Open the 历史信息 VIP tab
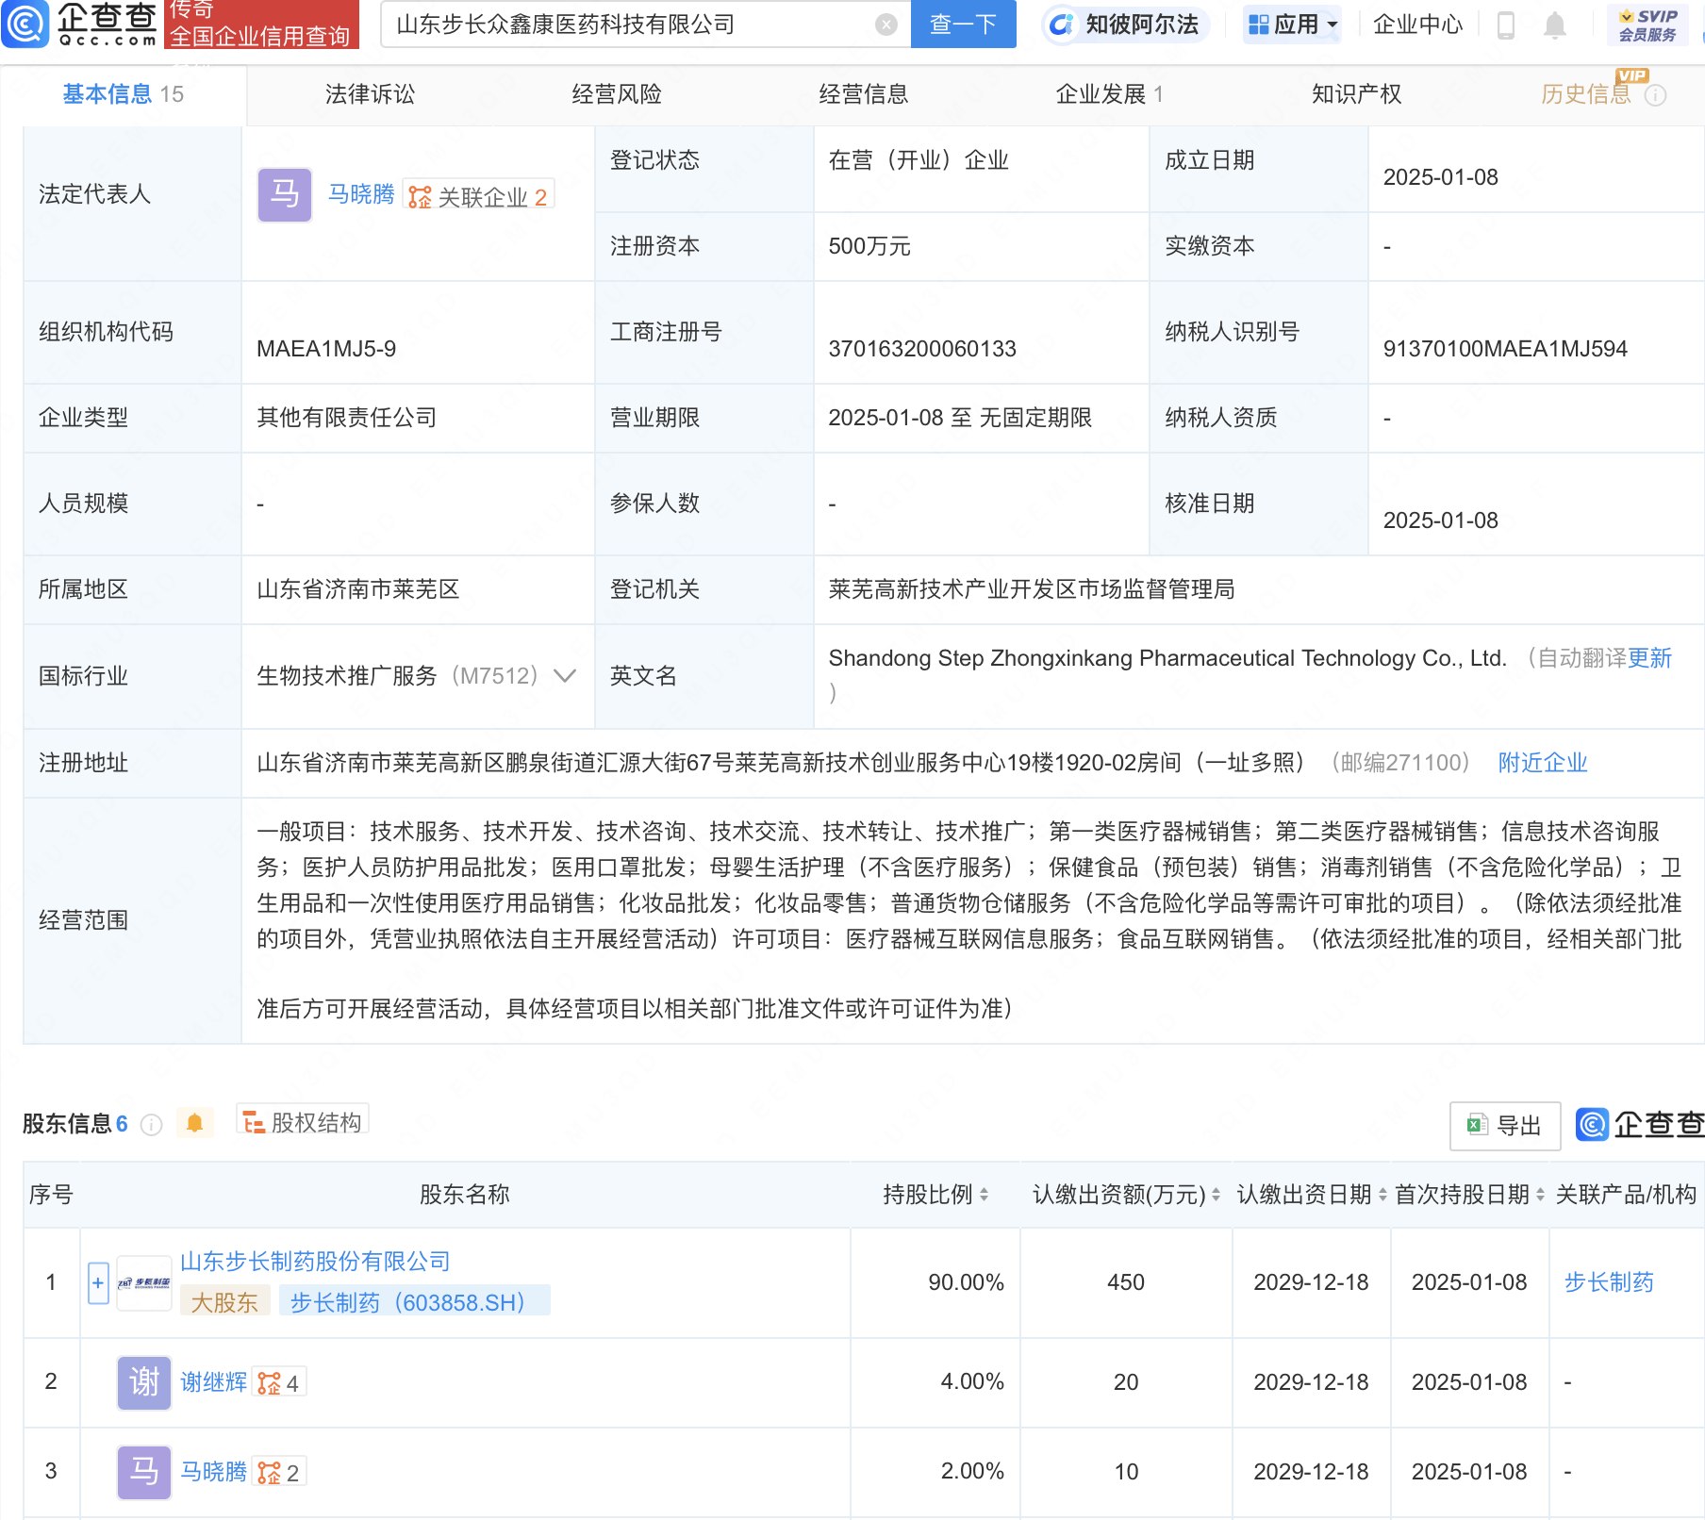Screen dimensions: 1705x1520 click(x=1586, y=94)
